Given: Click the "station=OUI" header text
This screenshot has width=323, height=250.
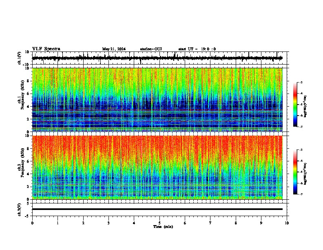Looking at the screenshot, I should coord(151,49).
